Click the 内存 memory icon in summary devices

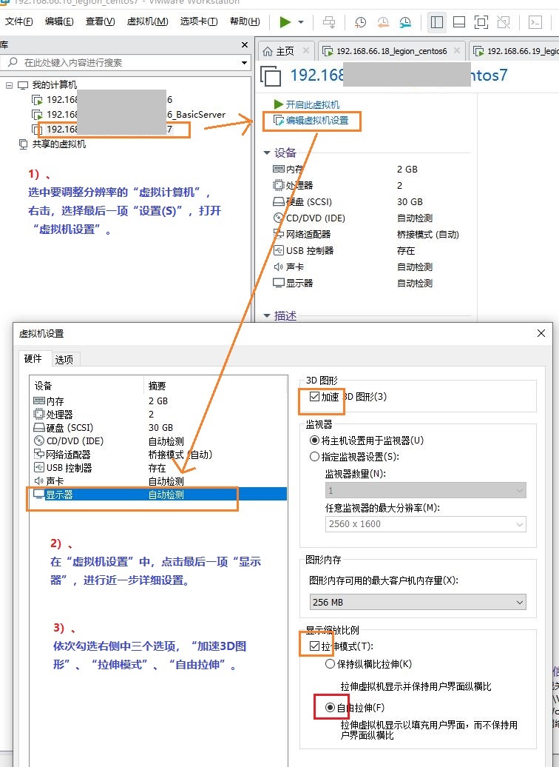(x=279, y=169)
